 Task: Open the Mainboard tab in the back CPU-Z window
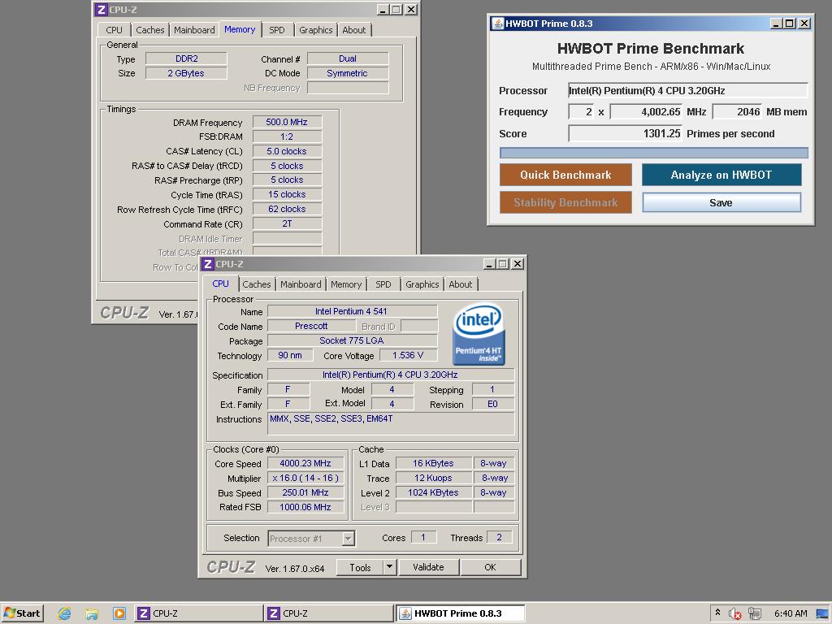(x=194, y=30)
